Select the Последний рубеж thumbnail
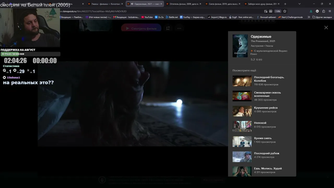This screenshot has width=334, height=188. pyautogui.click(x=242, y=157)
